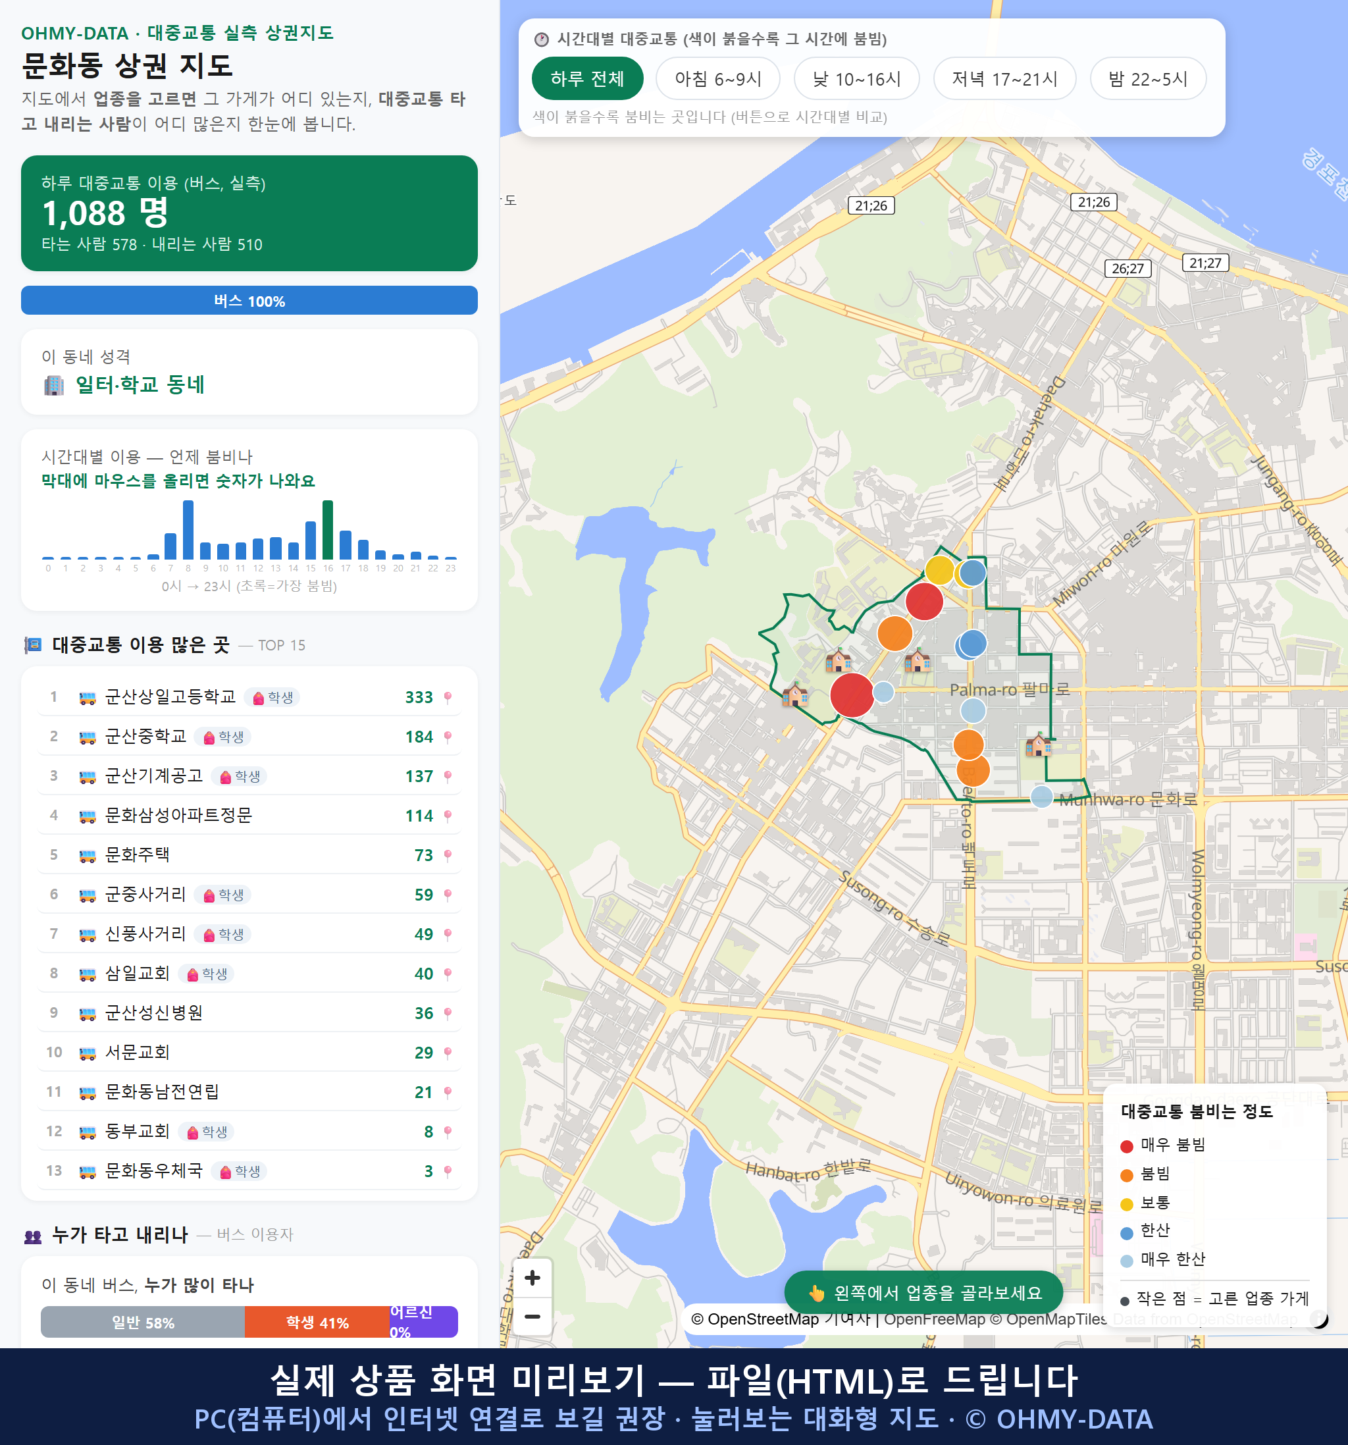Locate 군산중학교 with its pin icon
Screen dimensions: 1348x1445
(x=448, y=737)
